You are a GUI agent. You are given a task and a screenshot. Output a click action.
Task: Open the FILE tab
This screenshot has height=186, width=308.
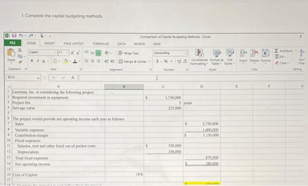pos(13,43)
